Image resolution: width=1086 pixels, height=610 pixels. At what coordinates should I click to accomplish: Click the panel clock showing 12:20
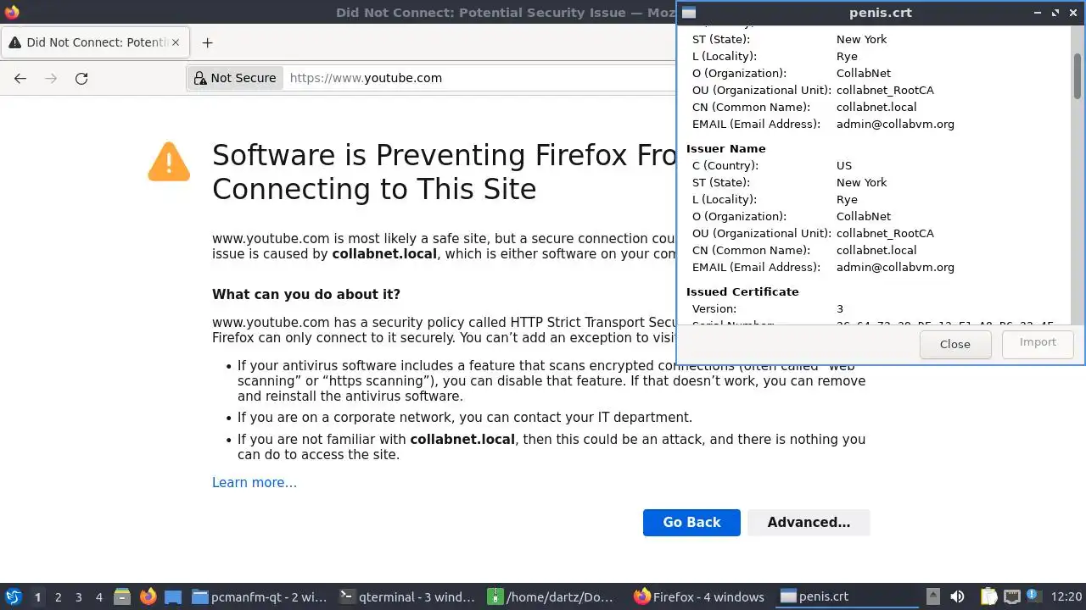[1066, 596]
